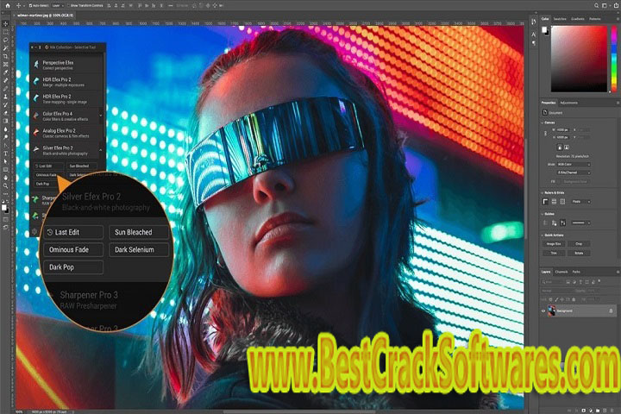Set canvas to landscape orientation
The image size is (621, 414).
tap(567, 147)
